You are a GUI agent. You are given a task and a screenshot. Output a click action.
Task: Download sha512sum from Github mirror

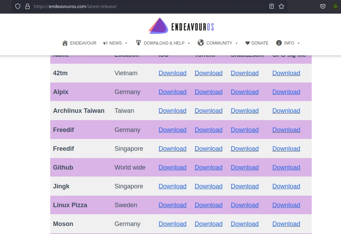(245, 167)
